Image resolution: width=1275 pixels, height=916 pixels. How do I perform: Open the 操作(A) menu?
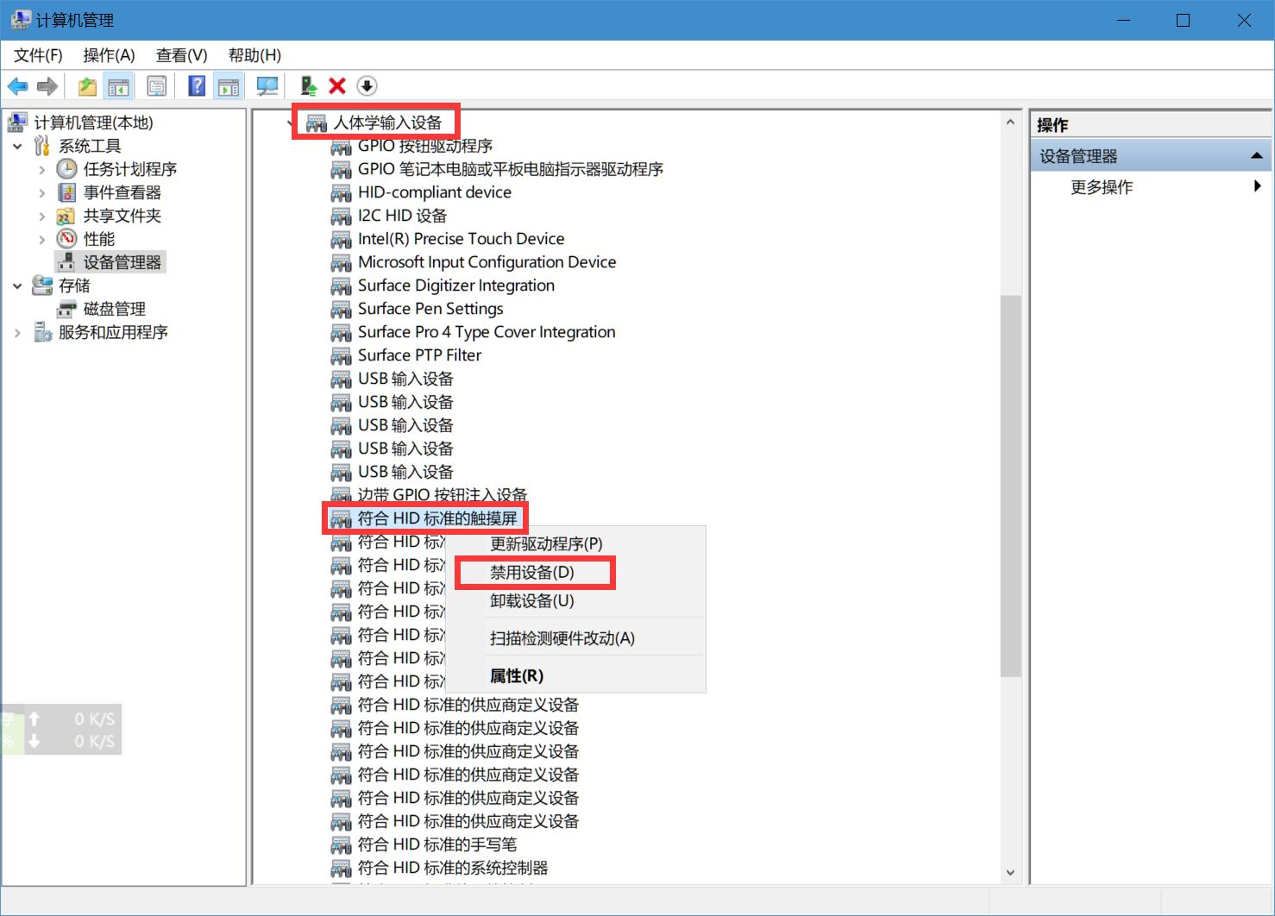tap(109, 55)
